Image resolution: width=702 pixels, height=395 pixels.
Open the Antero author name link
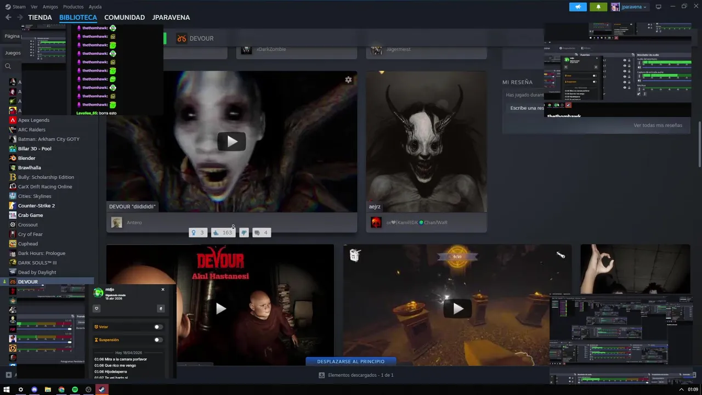coord(134,222)
